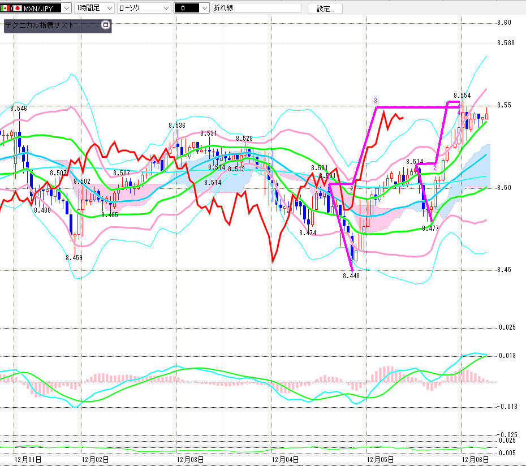This screenshot has height=466, width=526.
Task: Select the 8.448 low price label
Action: point(351,276)
